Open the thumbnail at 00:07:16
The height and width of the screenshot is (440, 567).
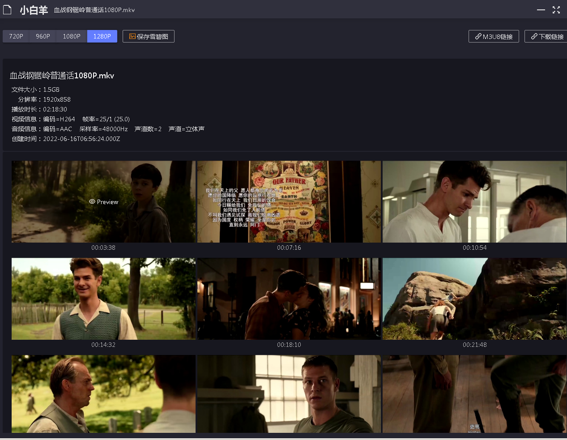[x=289, y=202]
